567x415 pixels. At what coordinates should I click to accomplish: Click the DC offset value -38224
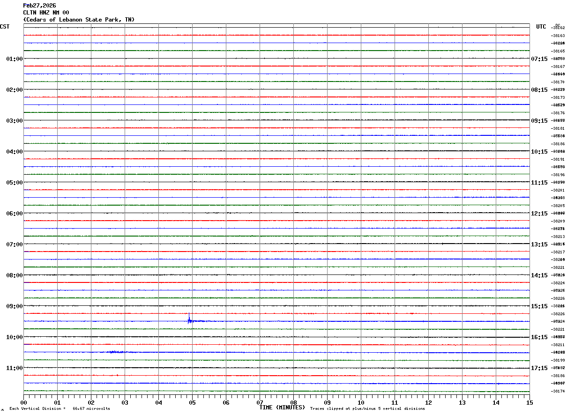coord(558,283)
